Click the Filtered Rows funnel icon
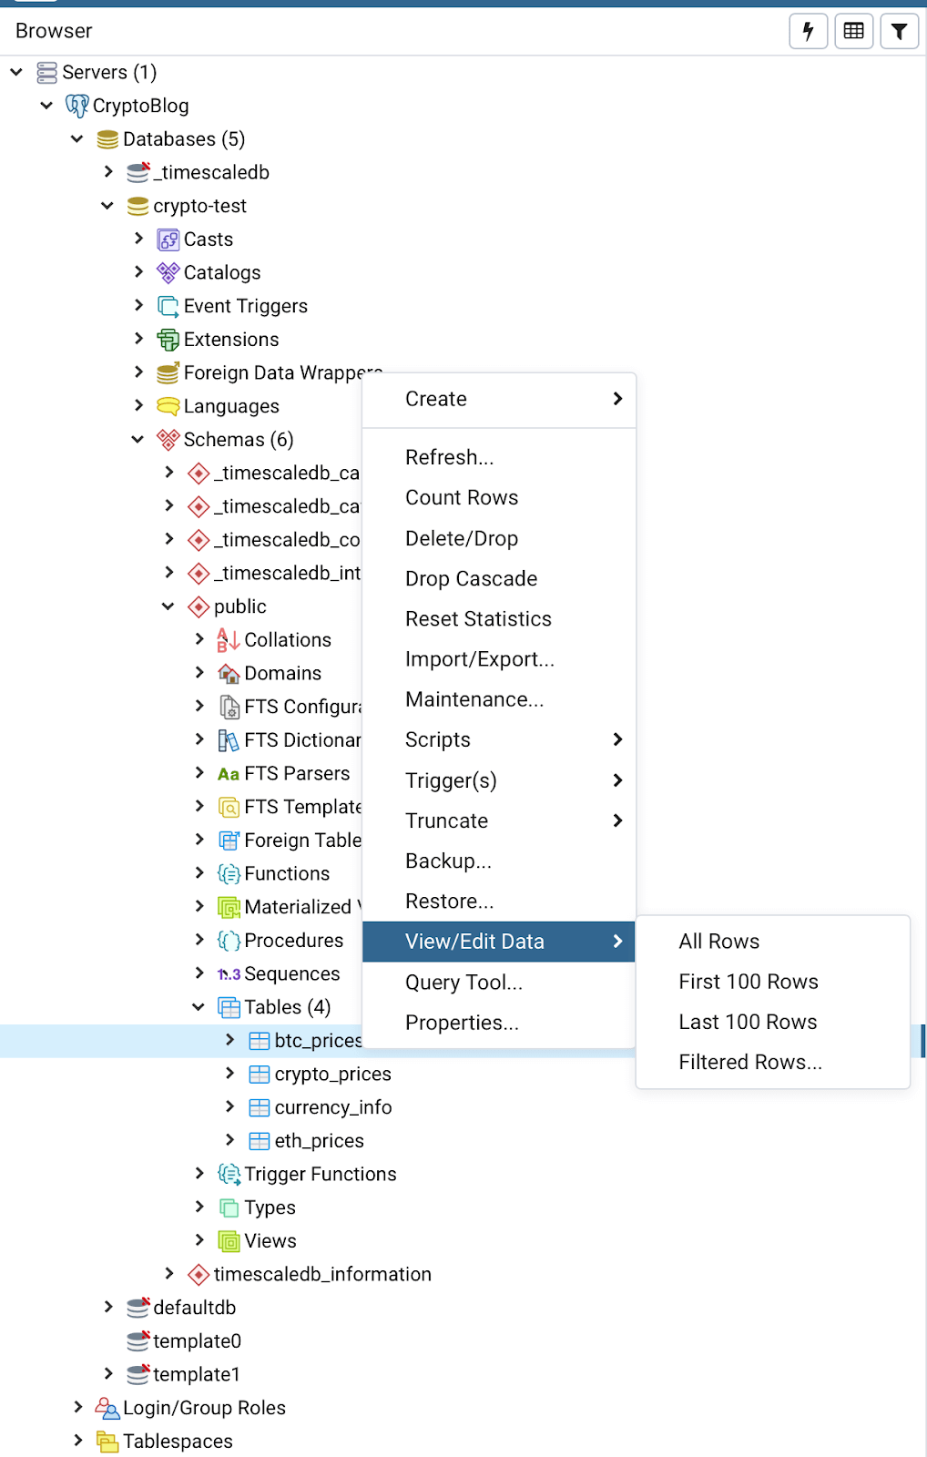 pyautogui.click(x=899, y=32)
